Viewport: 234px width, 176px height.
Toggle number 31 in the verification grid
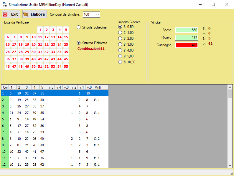40,52
